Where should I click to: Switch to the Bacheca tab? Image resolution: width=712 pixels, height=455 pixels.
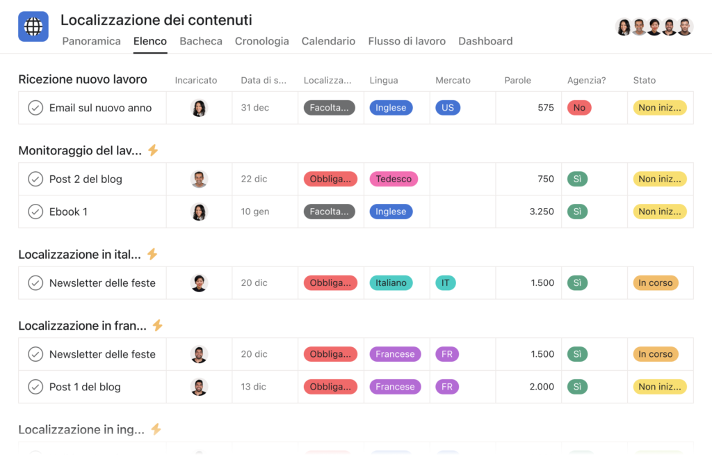(x=201, y=41)
